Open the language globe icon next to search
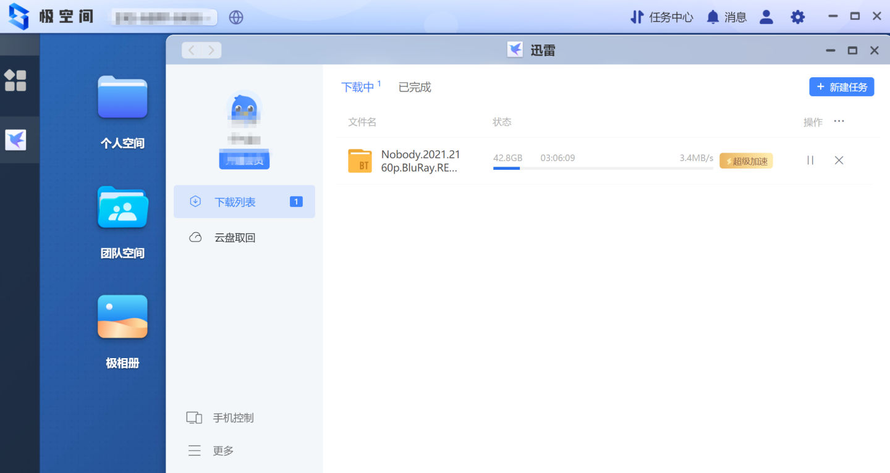 235,17
